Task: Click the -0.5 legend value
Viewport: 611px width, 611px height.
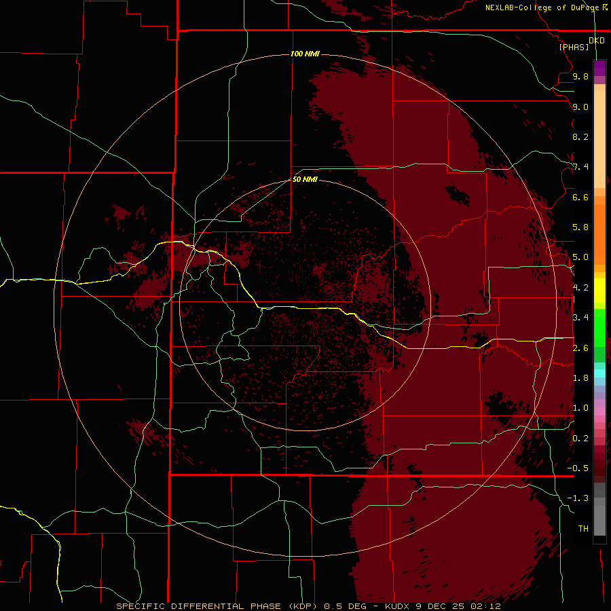Action: point(578,468)
